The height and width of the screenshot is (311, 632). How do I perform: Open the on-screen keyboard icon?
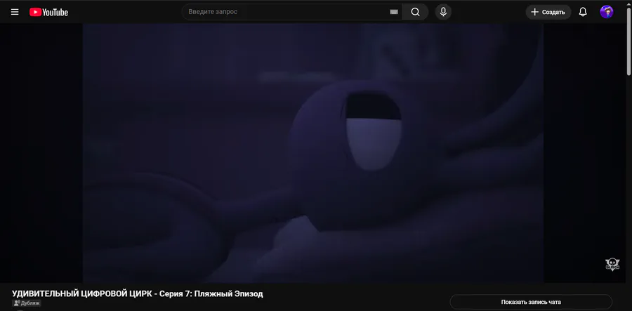coord(394,12)
